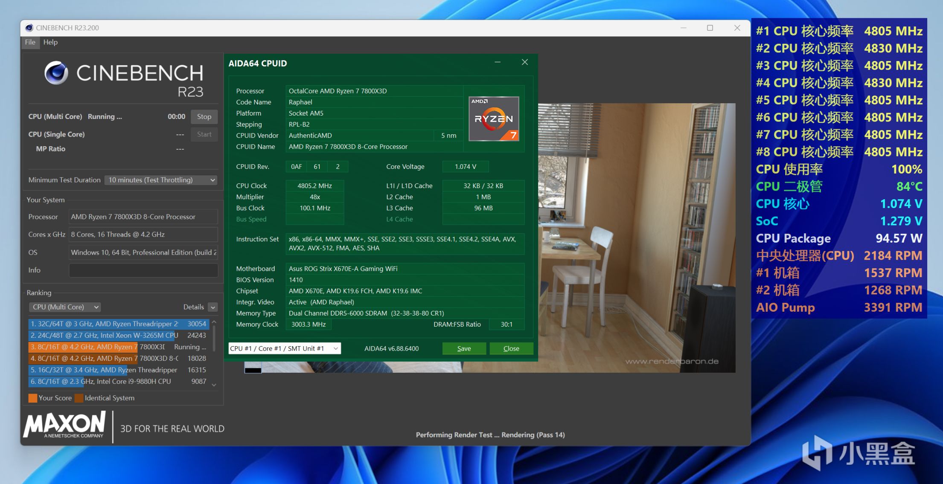Minimize the AIDA64 CPUID dialog
943x484 pixels.
[498, 62]
